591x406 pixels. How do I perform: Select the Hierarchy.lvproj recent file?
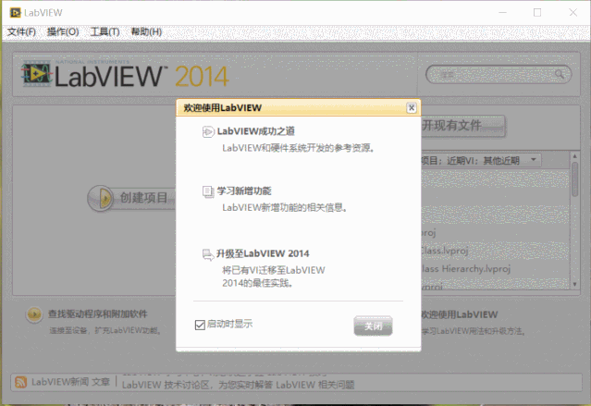coord(496,269)
